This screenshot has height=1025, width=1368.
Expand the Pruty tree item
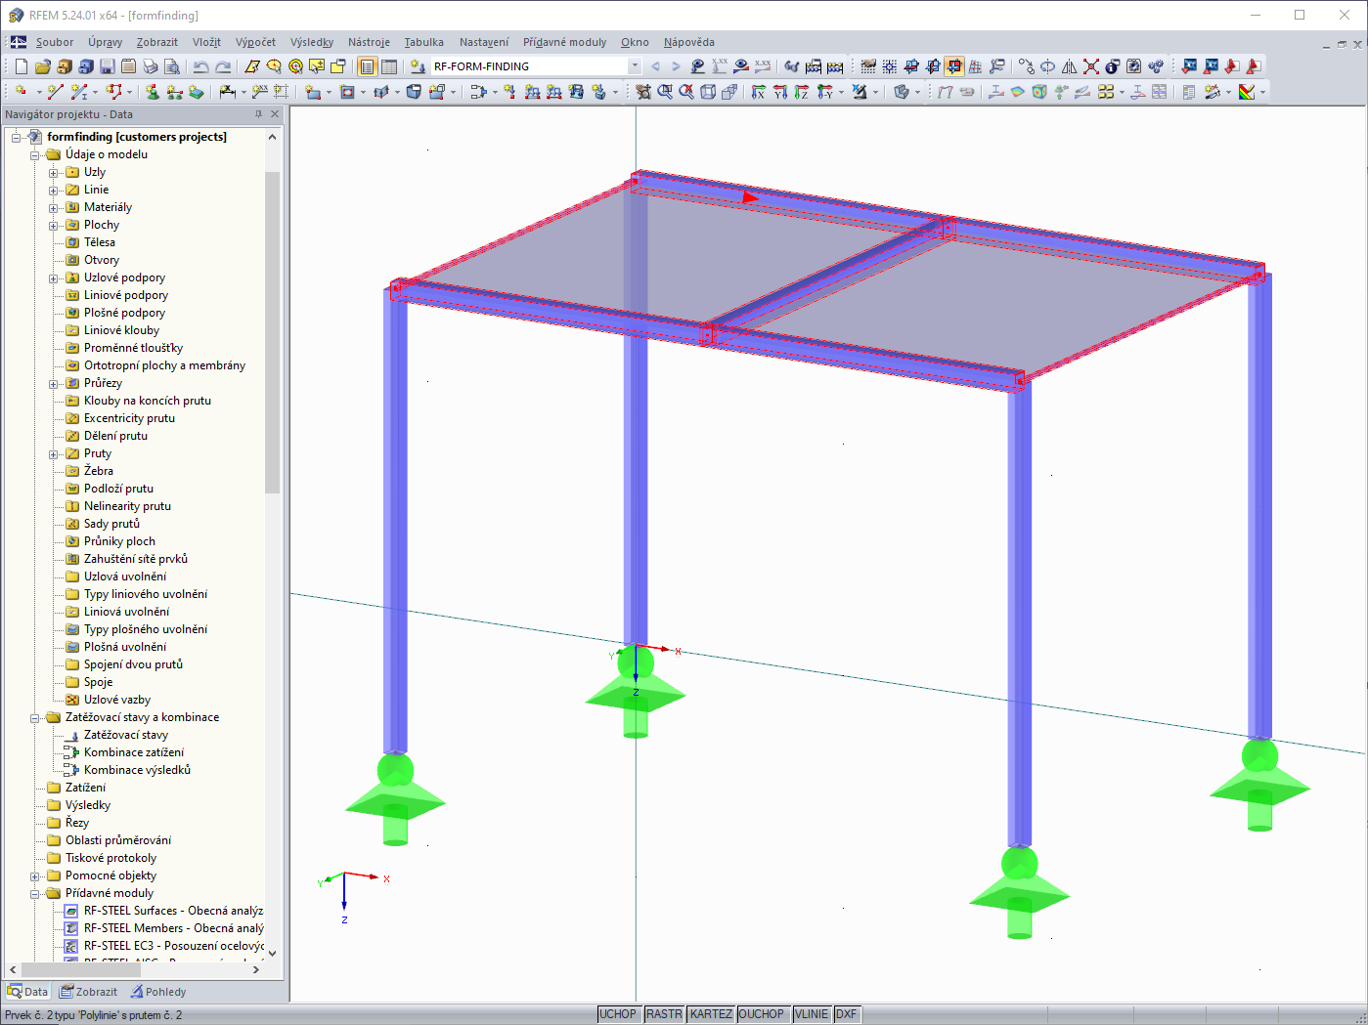coord(52,452)
